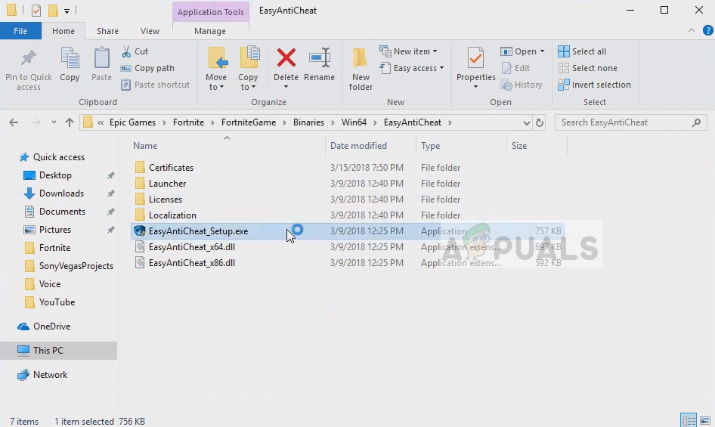
Task: Sort by the Date modified column header
Action: pyautogui.click(x=358, y=146)
